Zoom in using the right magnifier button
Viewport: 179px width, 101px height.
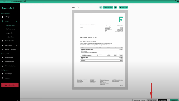pos(115,7)
